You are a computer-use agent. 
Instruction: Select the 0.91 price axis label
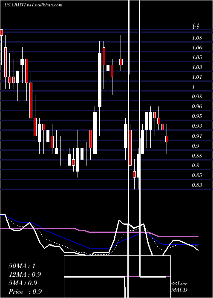[197, 136]
